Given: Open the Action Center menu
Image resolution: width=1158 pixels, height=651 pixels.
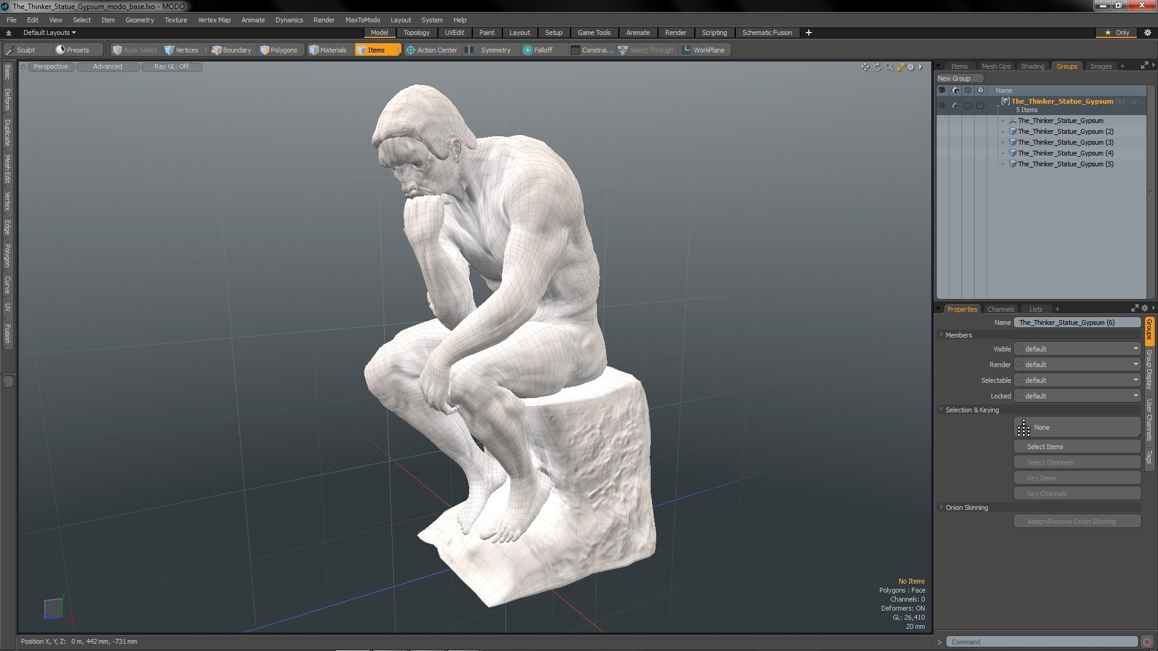Looking at the screenshot, I should (432, 50).
